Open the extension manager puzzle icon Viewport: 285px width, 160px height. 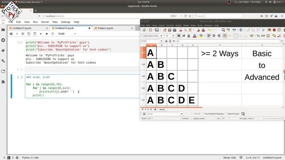click(3, 82)
